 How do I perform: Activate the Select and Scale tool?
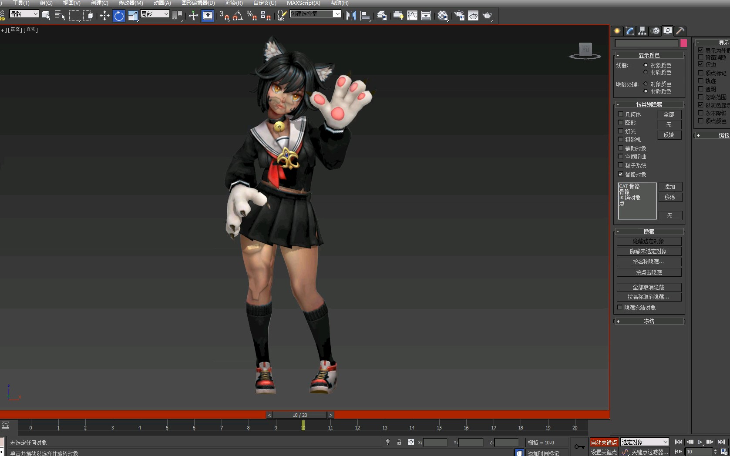(133, 16)
